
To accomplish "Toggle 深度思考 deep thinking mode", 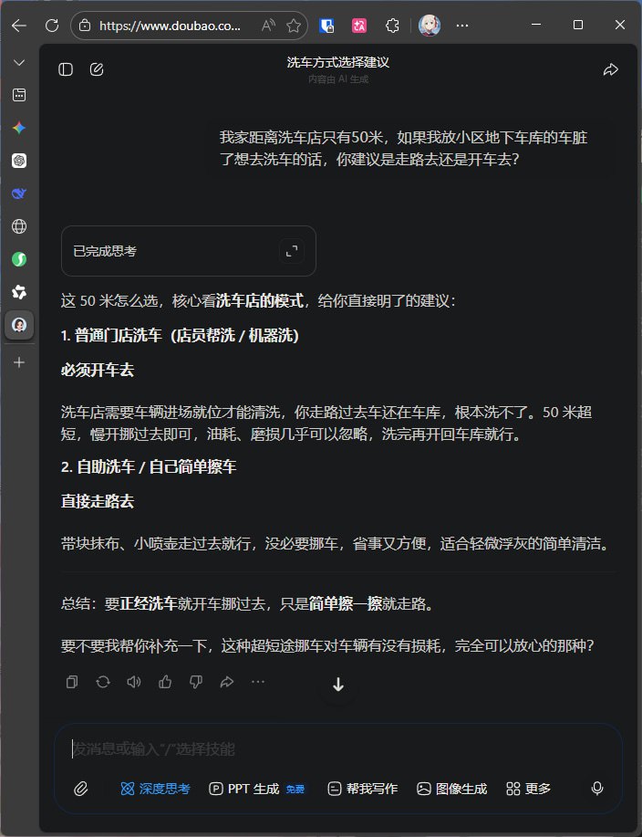I will click(155, 789).
